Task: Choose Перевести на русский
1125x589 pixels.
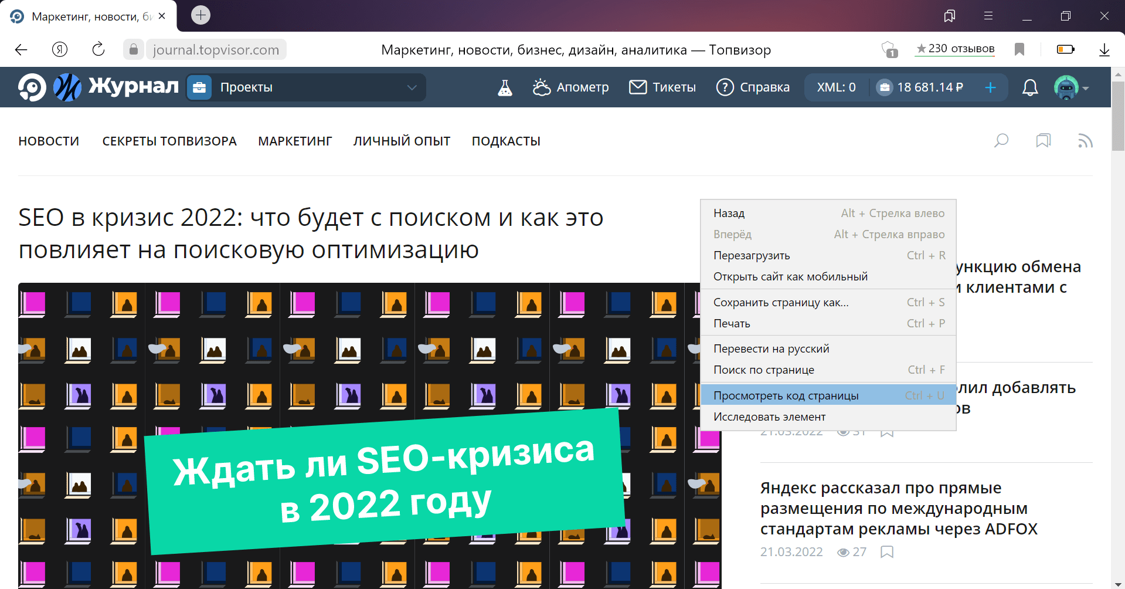Action: [x=828, y=348]
